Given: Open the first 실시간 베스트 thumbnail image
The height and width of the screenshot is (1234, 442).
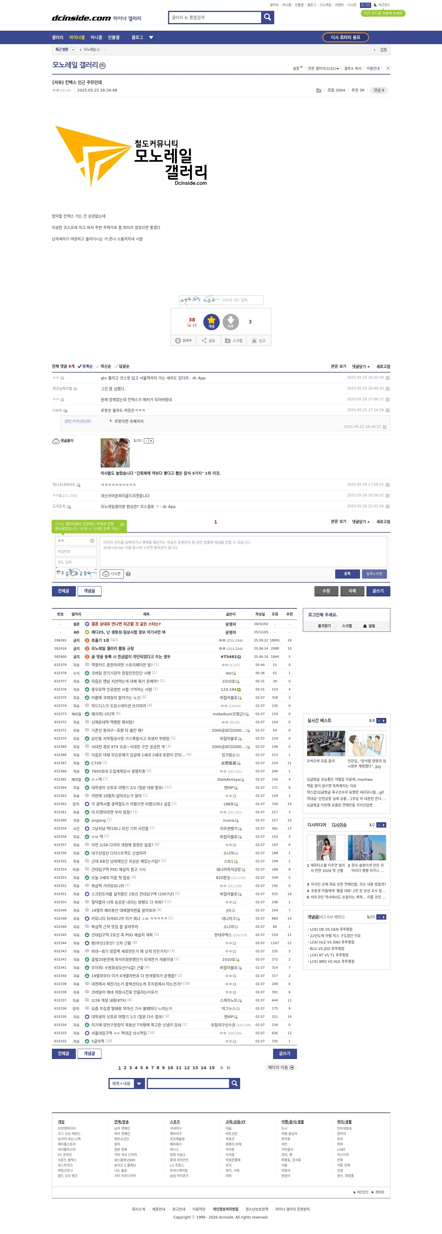Looking at the screenshot, I should [x=326, y=743].
